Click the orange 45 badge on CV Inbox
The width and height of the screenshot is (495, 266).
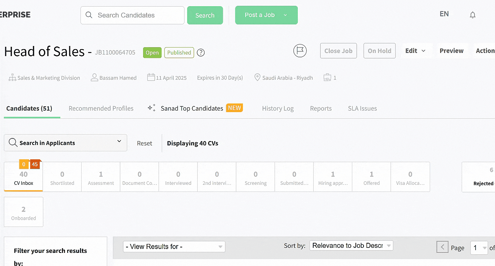point(35,164)
